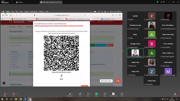
Task: Open the Portal dropdown menu
Action: [x=21, y=27]
